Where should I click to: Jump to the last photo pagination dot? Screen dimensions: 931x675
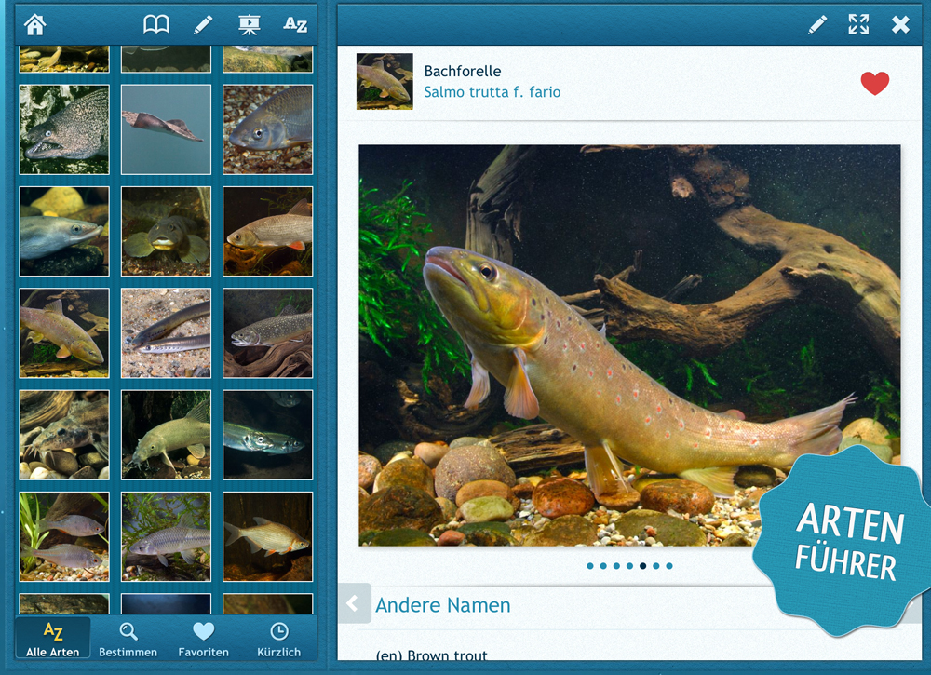tap(669, 566)
